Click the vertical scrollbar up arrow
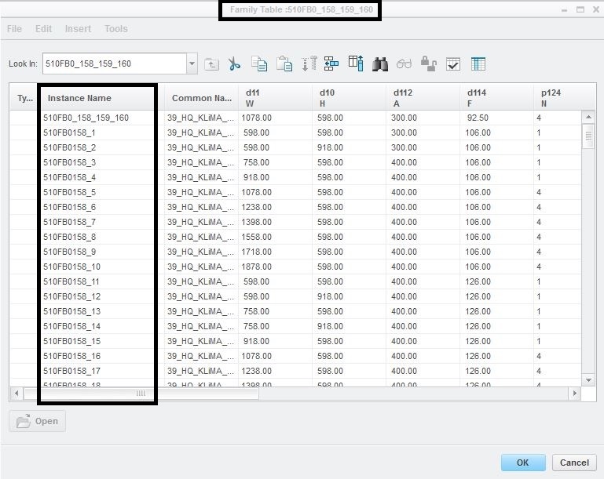This screenshot has width=604, height=479. tap(588, 117)
